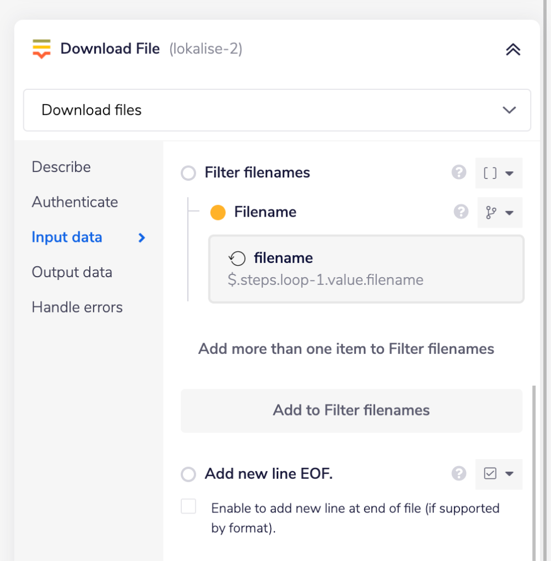
Task: Click Add to Filter filenames button
Action: coord(351,411)
